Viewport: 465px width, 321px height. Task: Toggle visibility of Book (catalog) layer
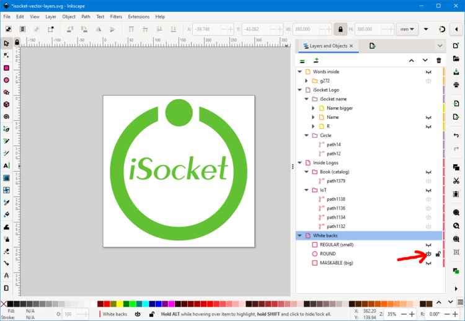click(428, 172)
